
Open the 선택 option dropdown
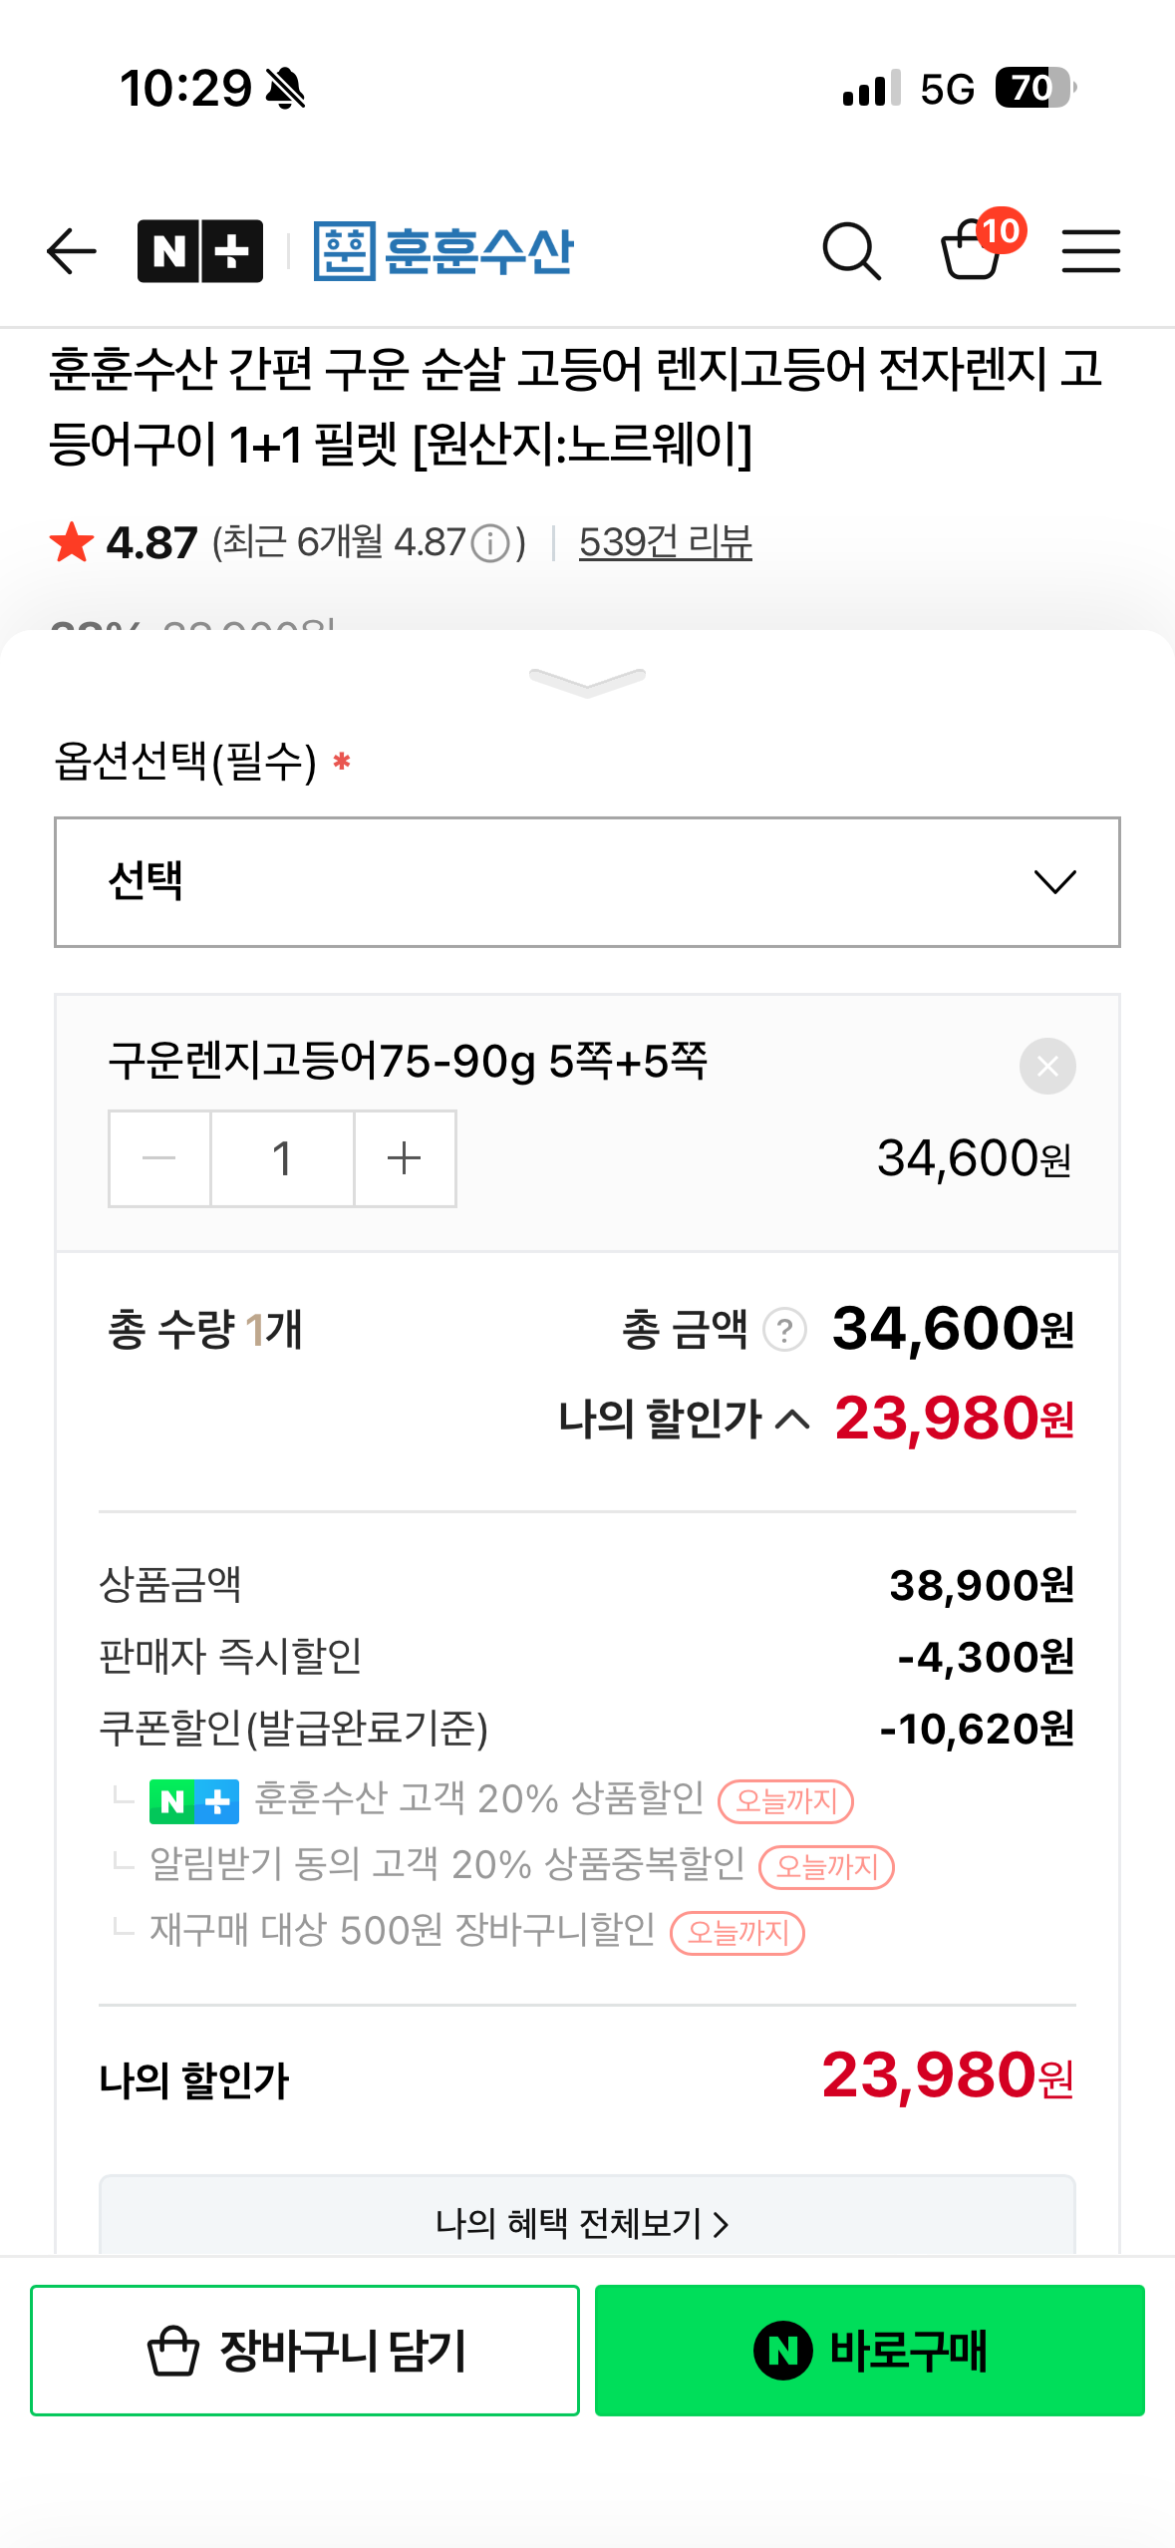587,882
